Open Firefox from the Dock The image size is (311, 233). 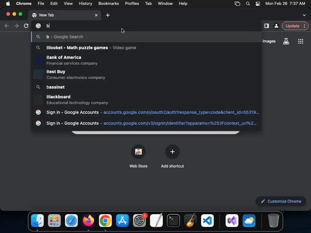(88, 221)
